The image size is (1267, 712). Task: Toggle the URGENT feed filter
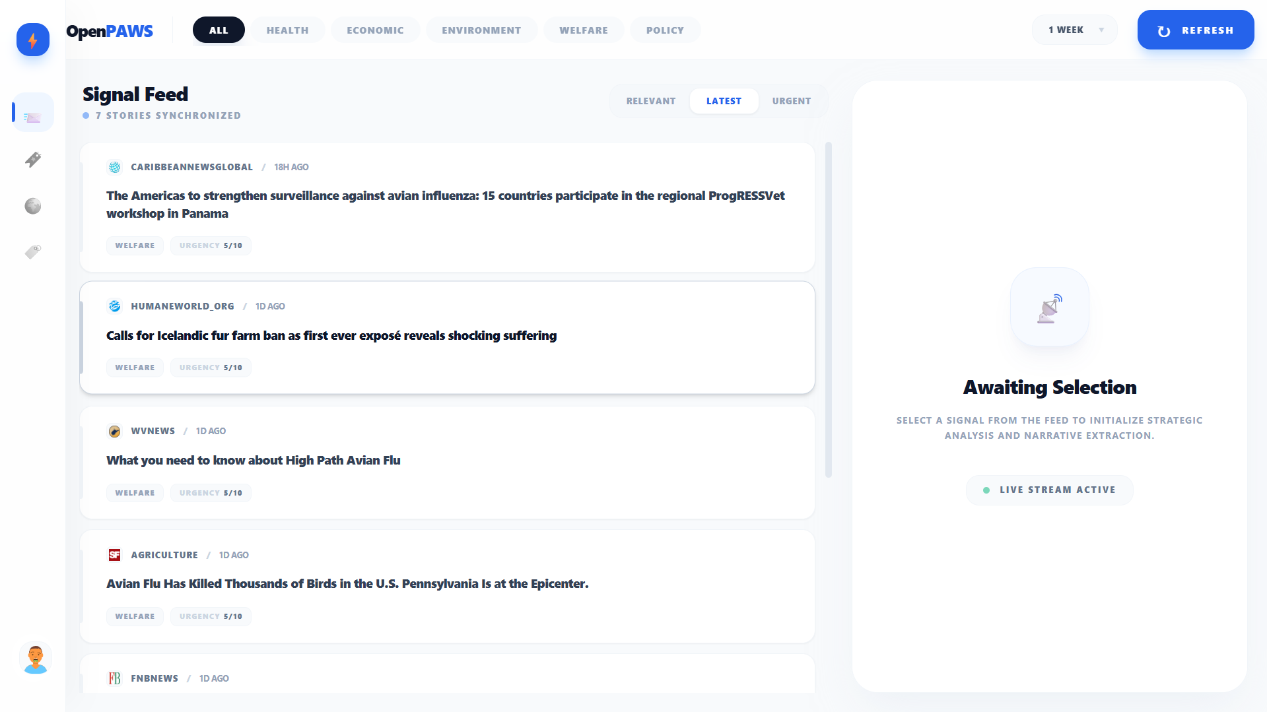click(792, 101)
